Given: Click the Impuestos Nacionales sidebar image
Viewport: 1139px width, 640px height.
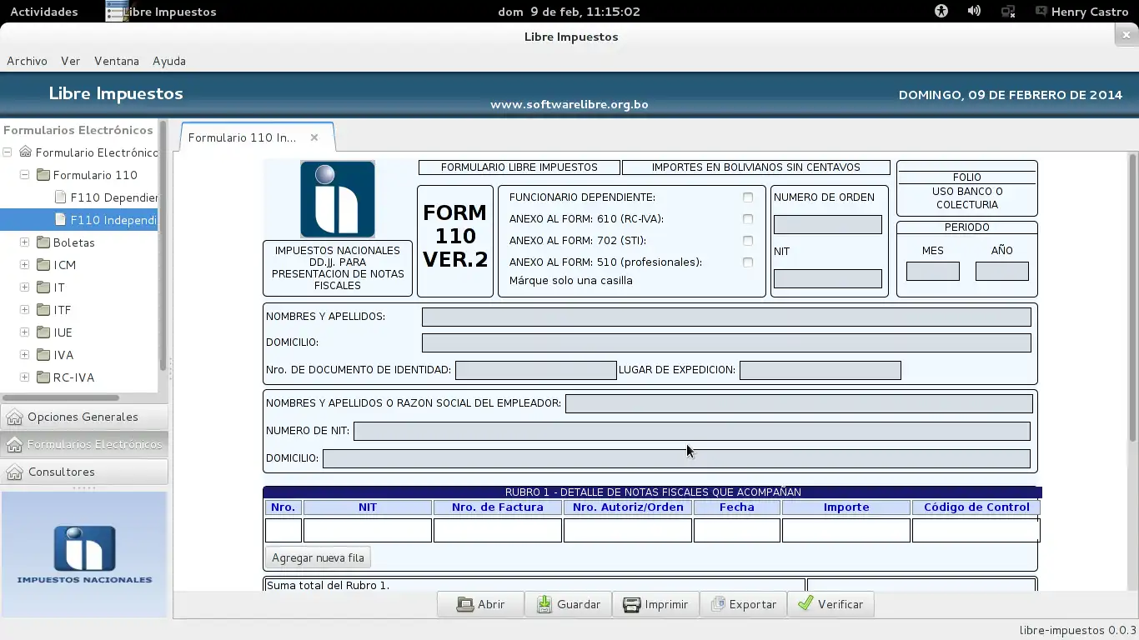Looking at the screenshot, I should coord(84,554).
